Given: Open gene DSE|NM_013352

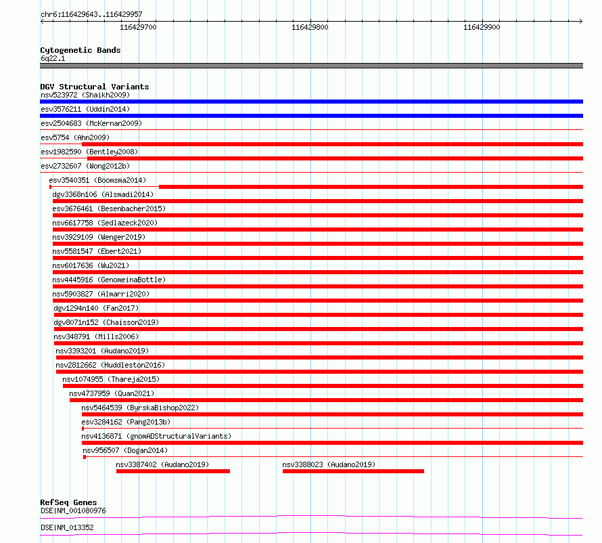Looking at the screenshot, I should coord(67,527).
